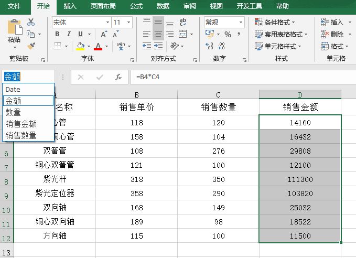Click Increase Decimal icon

[x=209, y=46]
